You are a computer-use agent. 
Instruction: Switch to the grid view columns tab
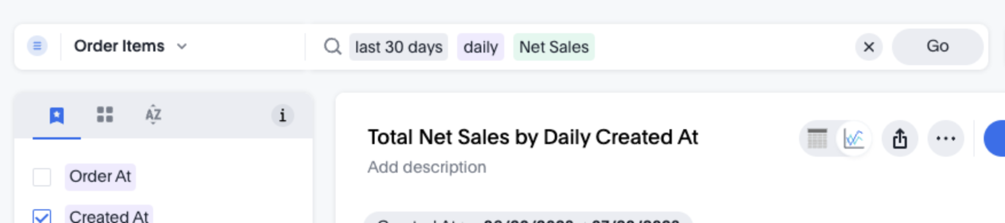(x=105, y=115)
